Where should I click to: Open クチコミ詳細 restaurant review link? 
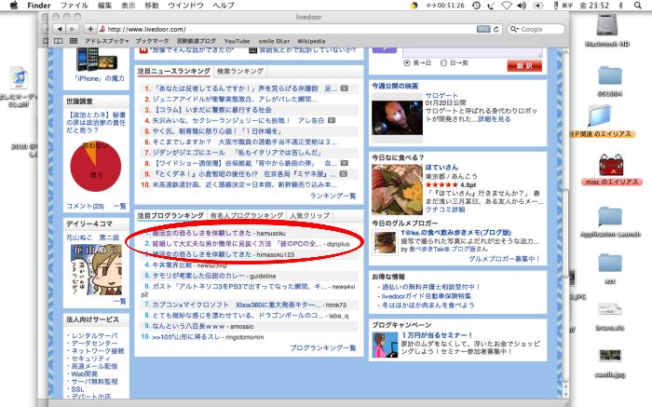click(445, 210)
